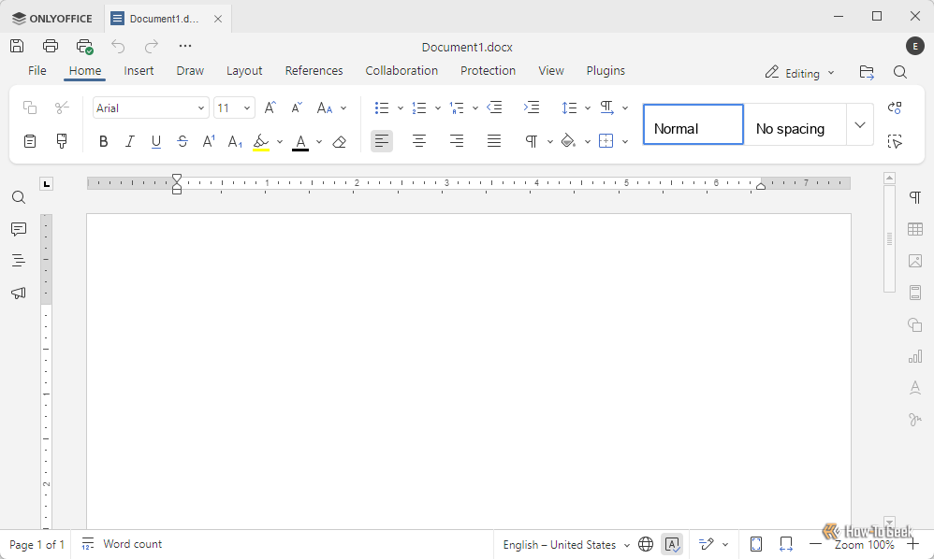Toggle nonprinting characters display
This screenshot has height=559, width=934.
click(x=533, y=141)
